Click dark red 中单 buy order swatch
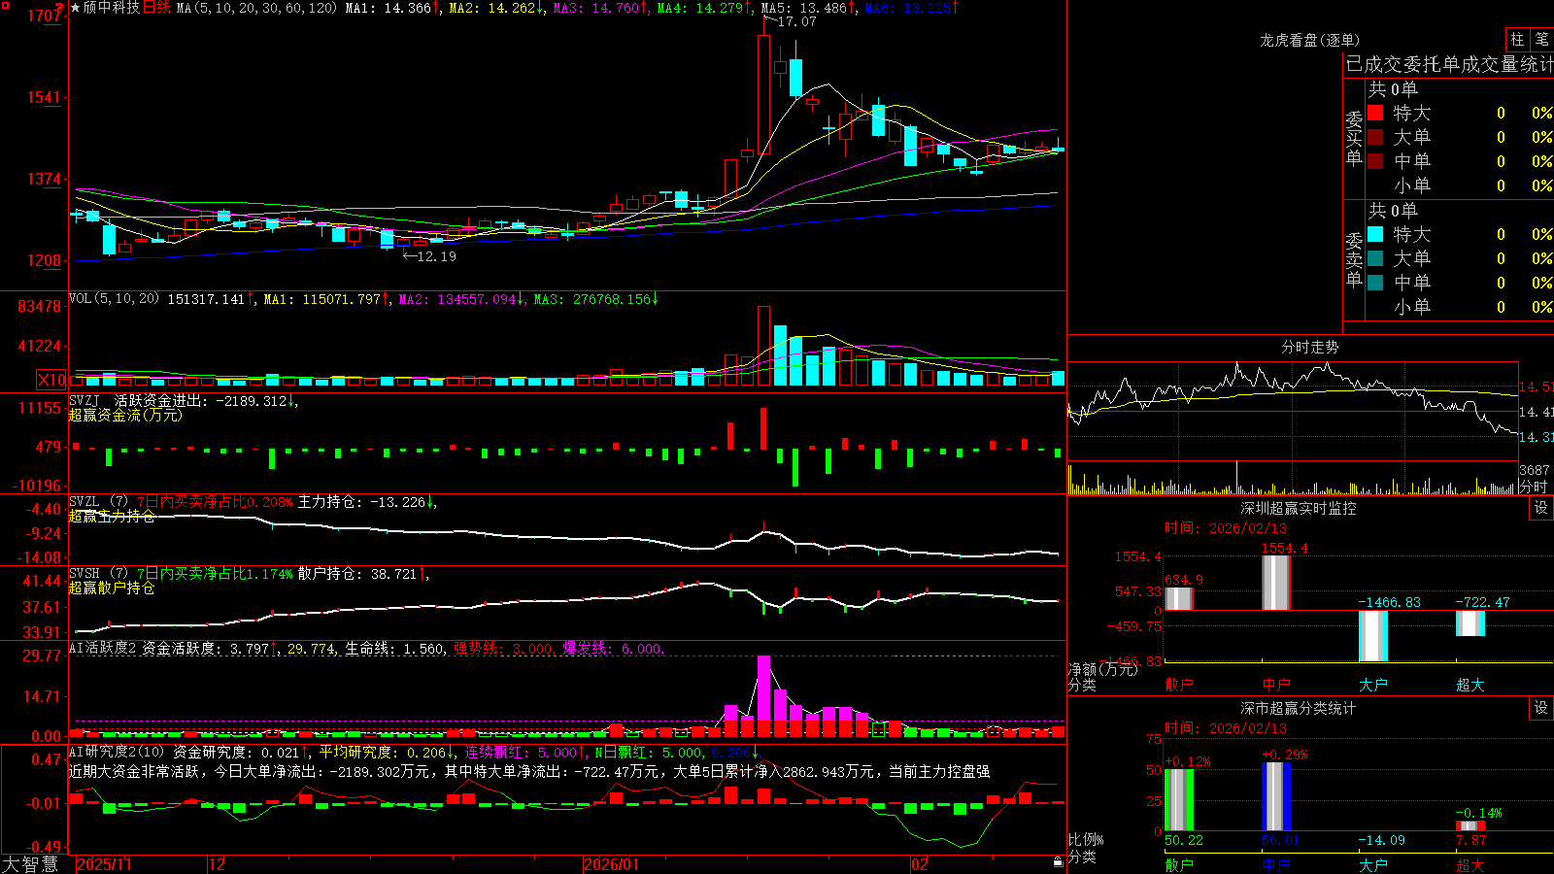1554x874 pixels. coord(1375,161)
